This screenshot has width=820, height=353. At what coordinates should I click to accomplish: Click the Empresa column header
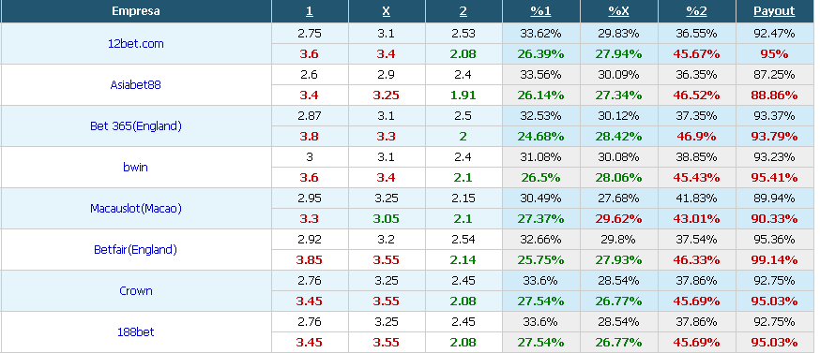(135, 11)
